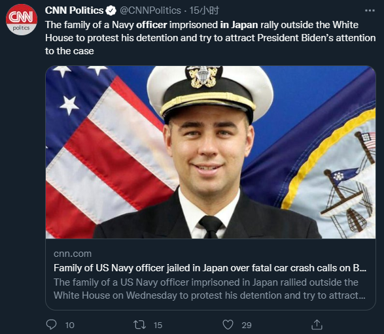Click the article description preview text
The image size is (384, 334).
[x=209, y=289]
